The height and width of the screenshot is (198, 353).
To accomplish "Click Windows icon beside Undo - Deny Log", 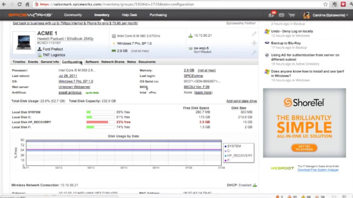I will pos(267,31).
